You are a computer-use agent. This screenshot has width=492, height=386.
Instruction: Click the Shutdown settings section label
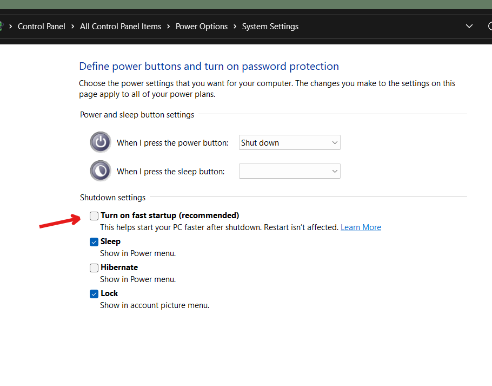(112, 198)
